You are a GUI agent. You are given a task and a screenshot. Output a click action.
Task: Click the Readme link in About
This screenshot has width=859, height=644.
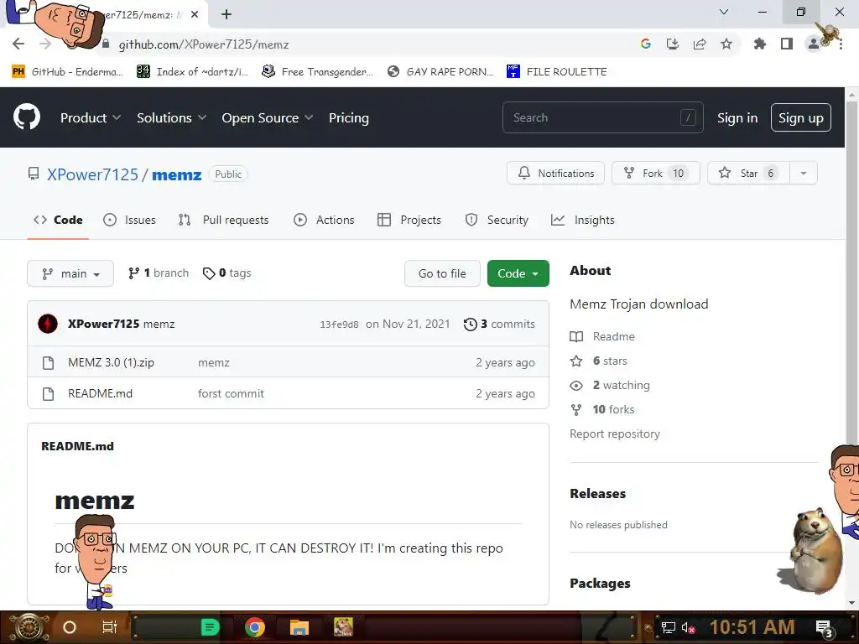[602, 336]
